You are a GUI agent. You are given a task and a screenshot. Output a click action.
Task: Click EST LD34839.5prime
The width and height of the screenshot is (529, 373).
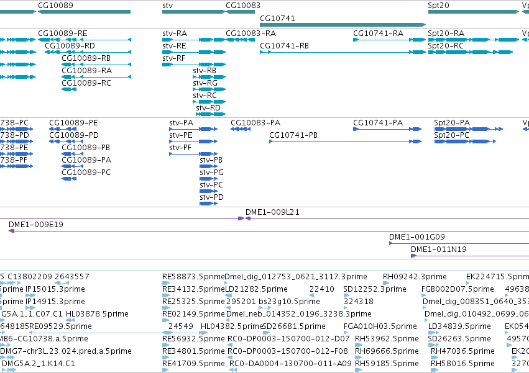coord(433,333)
